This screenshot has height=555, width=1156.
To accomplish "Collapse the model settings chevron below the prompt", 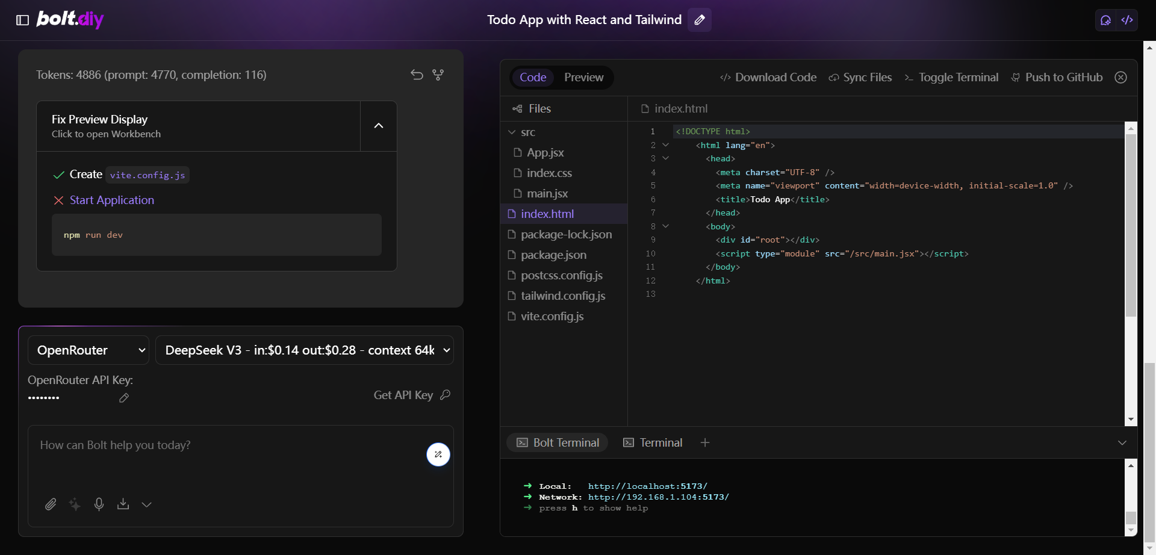I will click(146, 504).
